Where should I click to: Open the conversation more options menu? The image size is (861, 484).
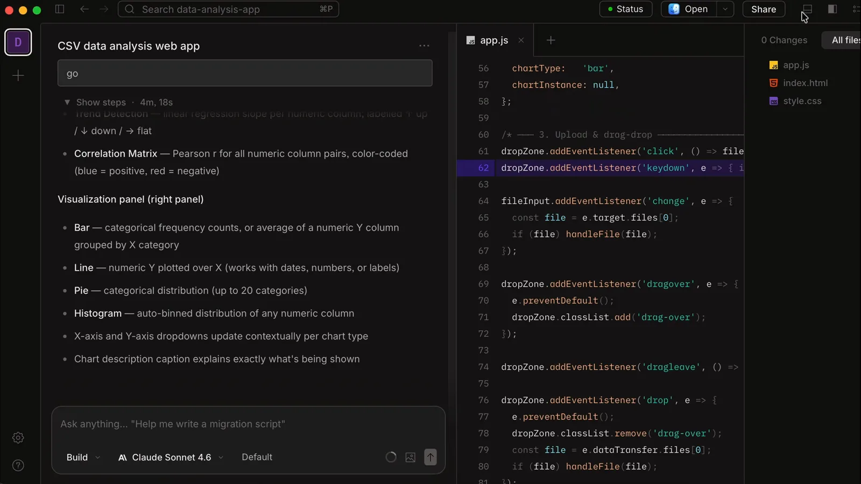point(424,46)
